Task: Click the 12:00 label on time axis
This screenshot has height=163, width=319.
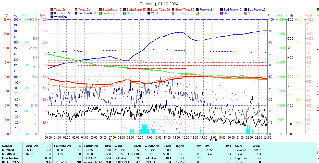Action: [x=158, y=137]
